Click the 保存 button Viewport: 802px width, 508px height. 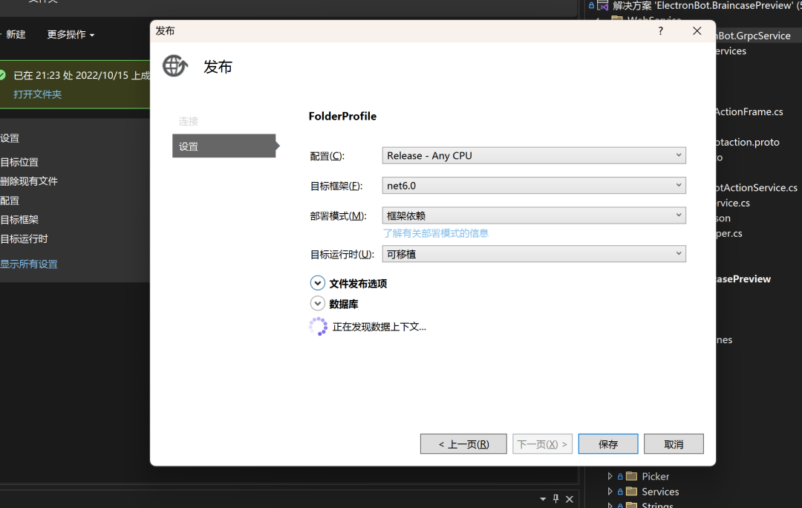coord(608,444)
